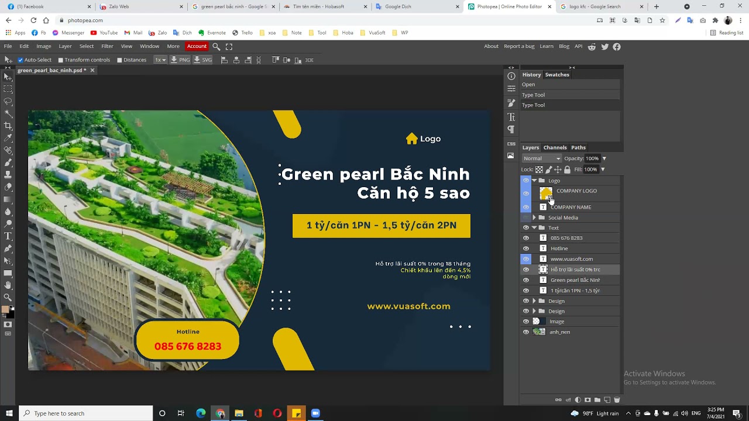
Task: Open layer effects (eff) button
Action: click(568, 400)
